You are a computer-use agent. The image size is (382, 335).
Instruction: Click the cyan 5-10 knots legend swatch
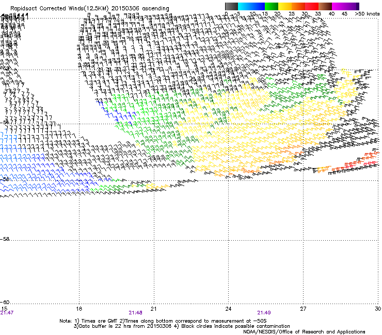tap(245, 6)
